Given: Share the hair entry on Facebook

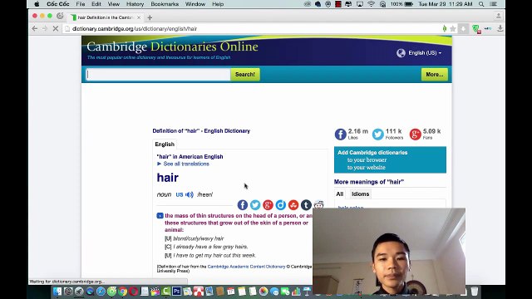Looking at the screenshot, I should pyautogui.click(x=242, y=205).
